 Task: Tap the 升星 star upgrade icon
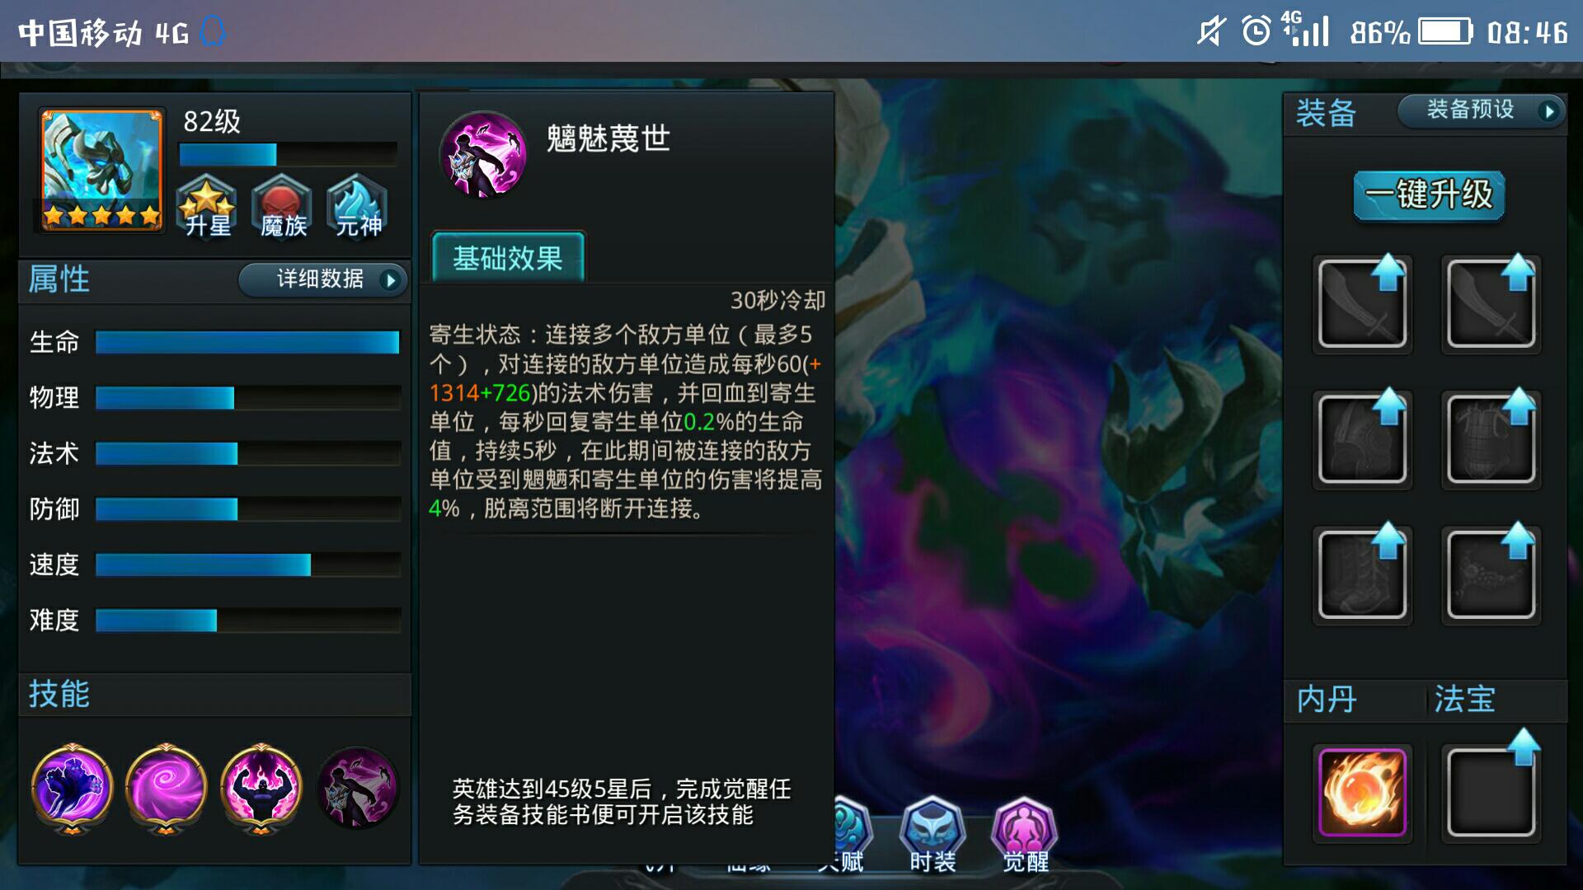click(x=207, y=206)
